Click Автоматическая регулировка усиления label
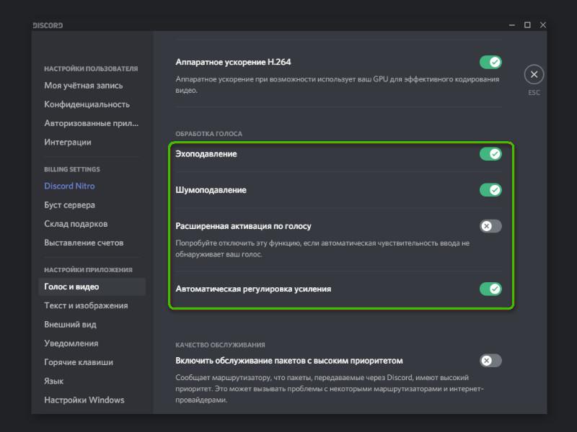577x432 pixels. coord(253,289)
